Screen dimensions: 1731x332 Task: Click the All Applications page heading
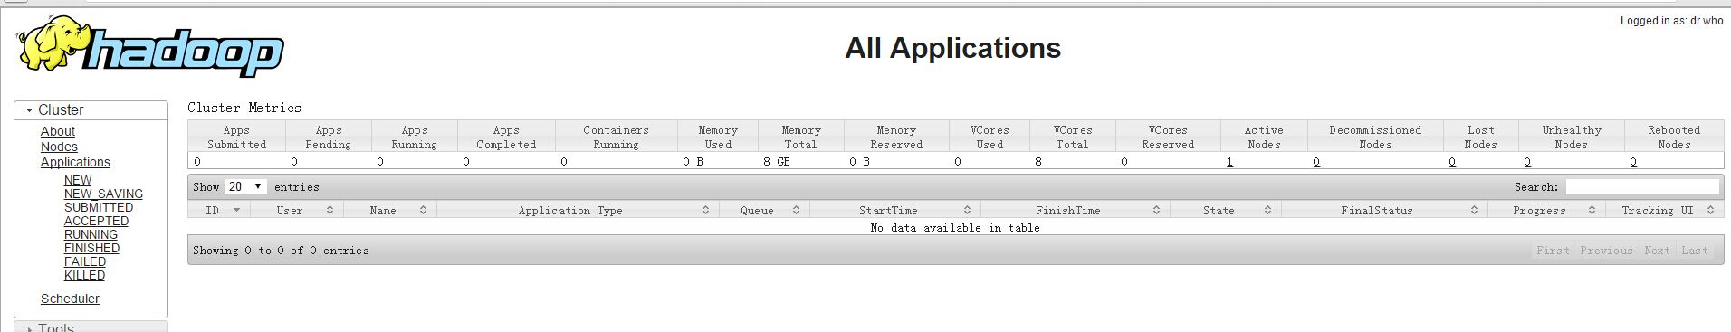point(952,48)
